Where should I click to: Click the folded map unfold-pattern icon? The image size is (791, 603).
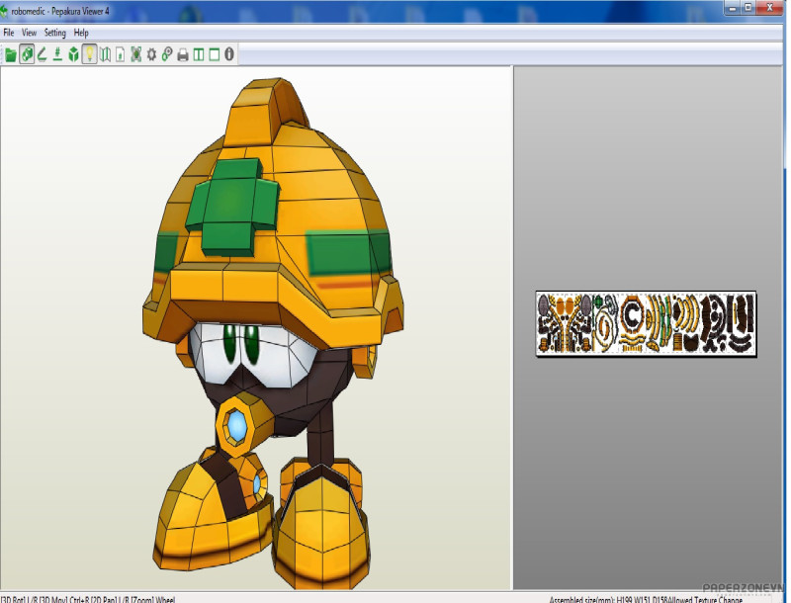point(105,54)
